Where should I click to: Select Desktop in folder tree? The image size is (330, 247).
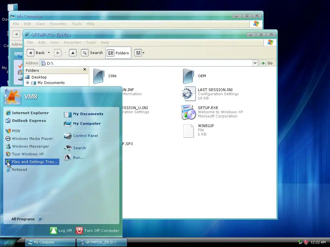(x=36, y=77)
